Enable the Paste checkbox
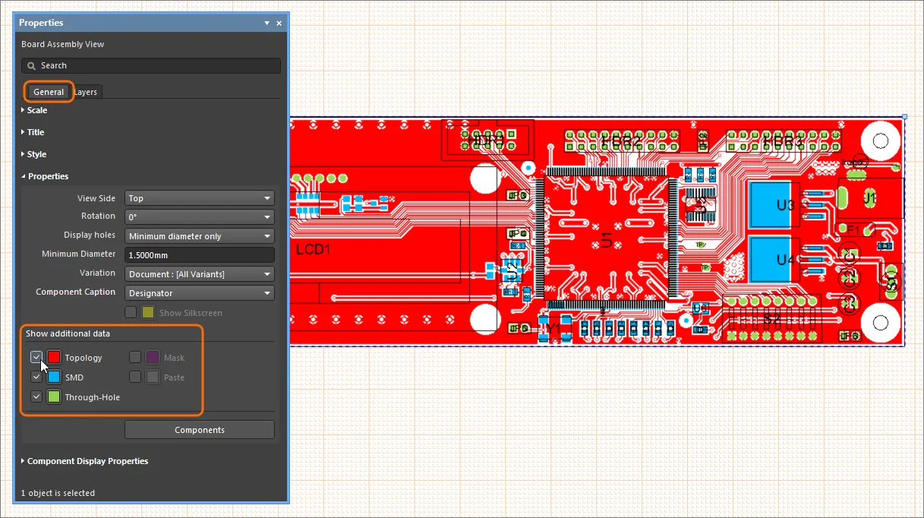The image size is (924, 518). (135, 377)
